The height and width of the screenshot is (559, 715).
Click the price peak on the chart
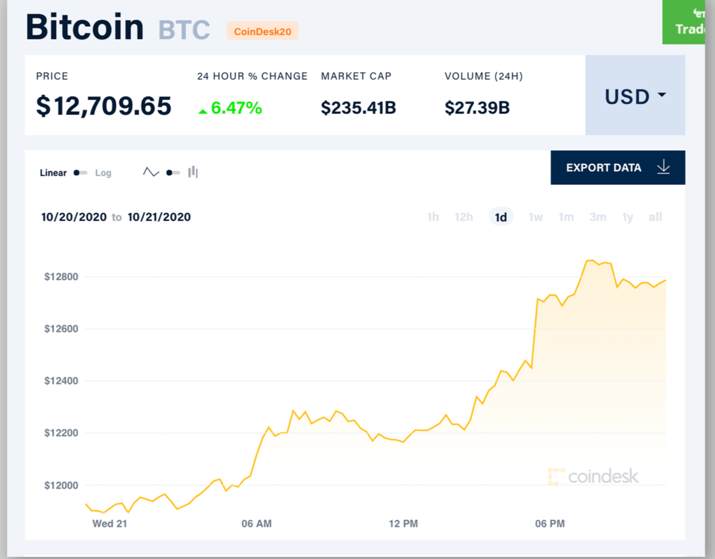click(x=592, y=260)
